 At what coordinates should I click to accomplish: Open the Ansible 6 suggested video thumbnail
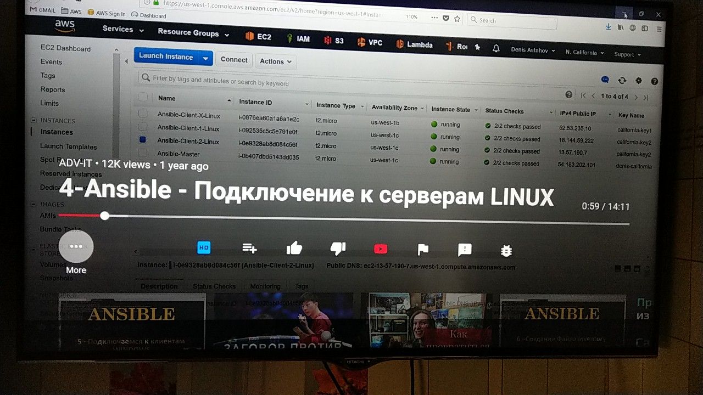[563, 322]
